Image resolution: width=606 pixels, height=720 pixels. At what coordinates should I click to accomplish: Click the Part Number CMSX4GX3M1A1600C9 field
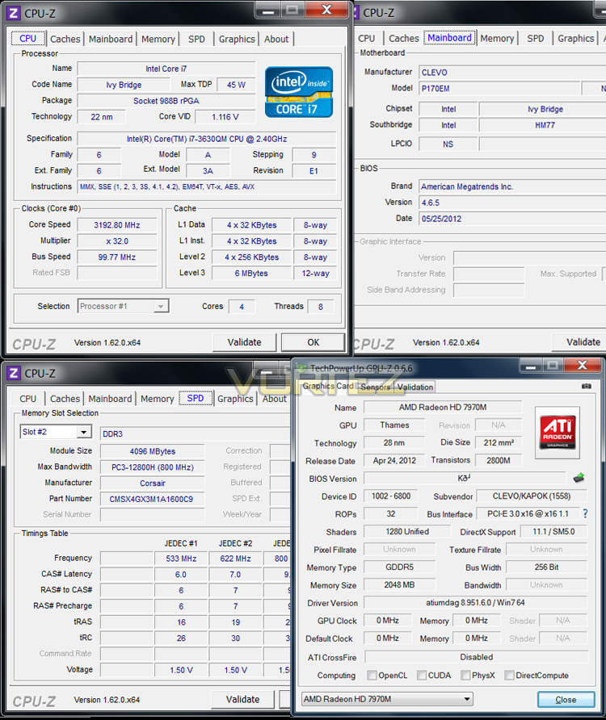click(x=152, y=499)
